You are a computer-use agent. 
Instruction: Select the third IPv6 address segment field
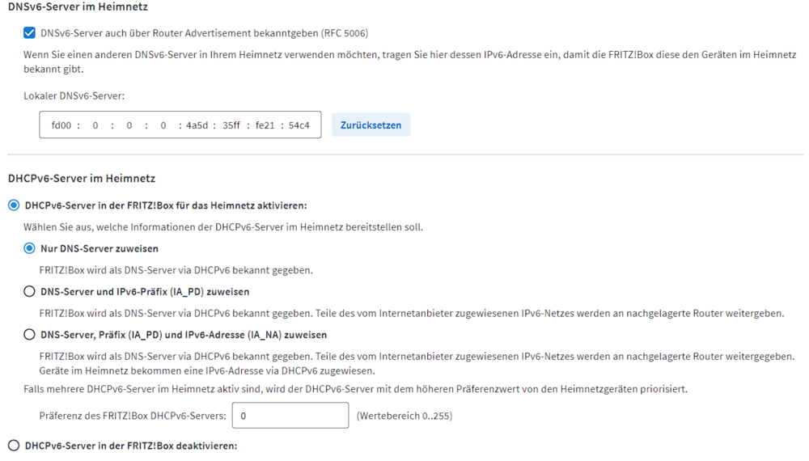[x=129, y=125]
